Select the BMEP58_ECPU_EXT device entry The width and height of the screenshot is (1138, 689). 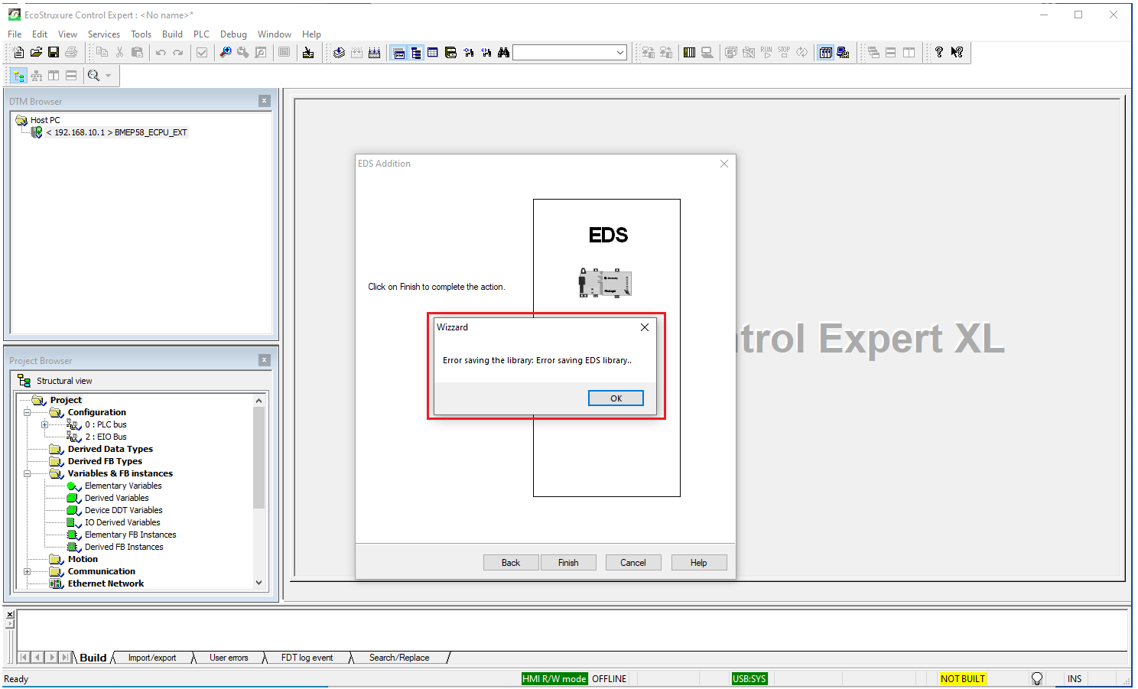coord(116,132)
